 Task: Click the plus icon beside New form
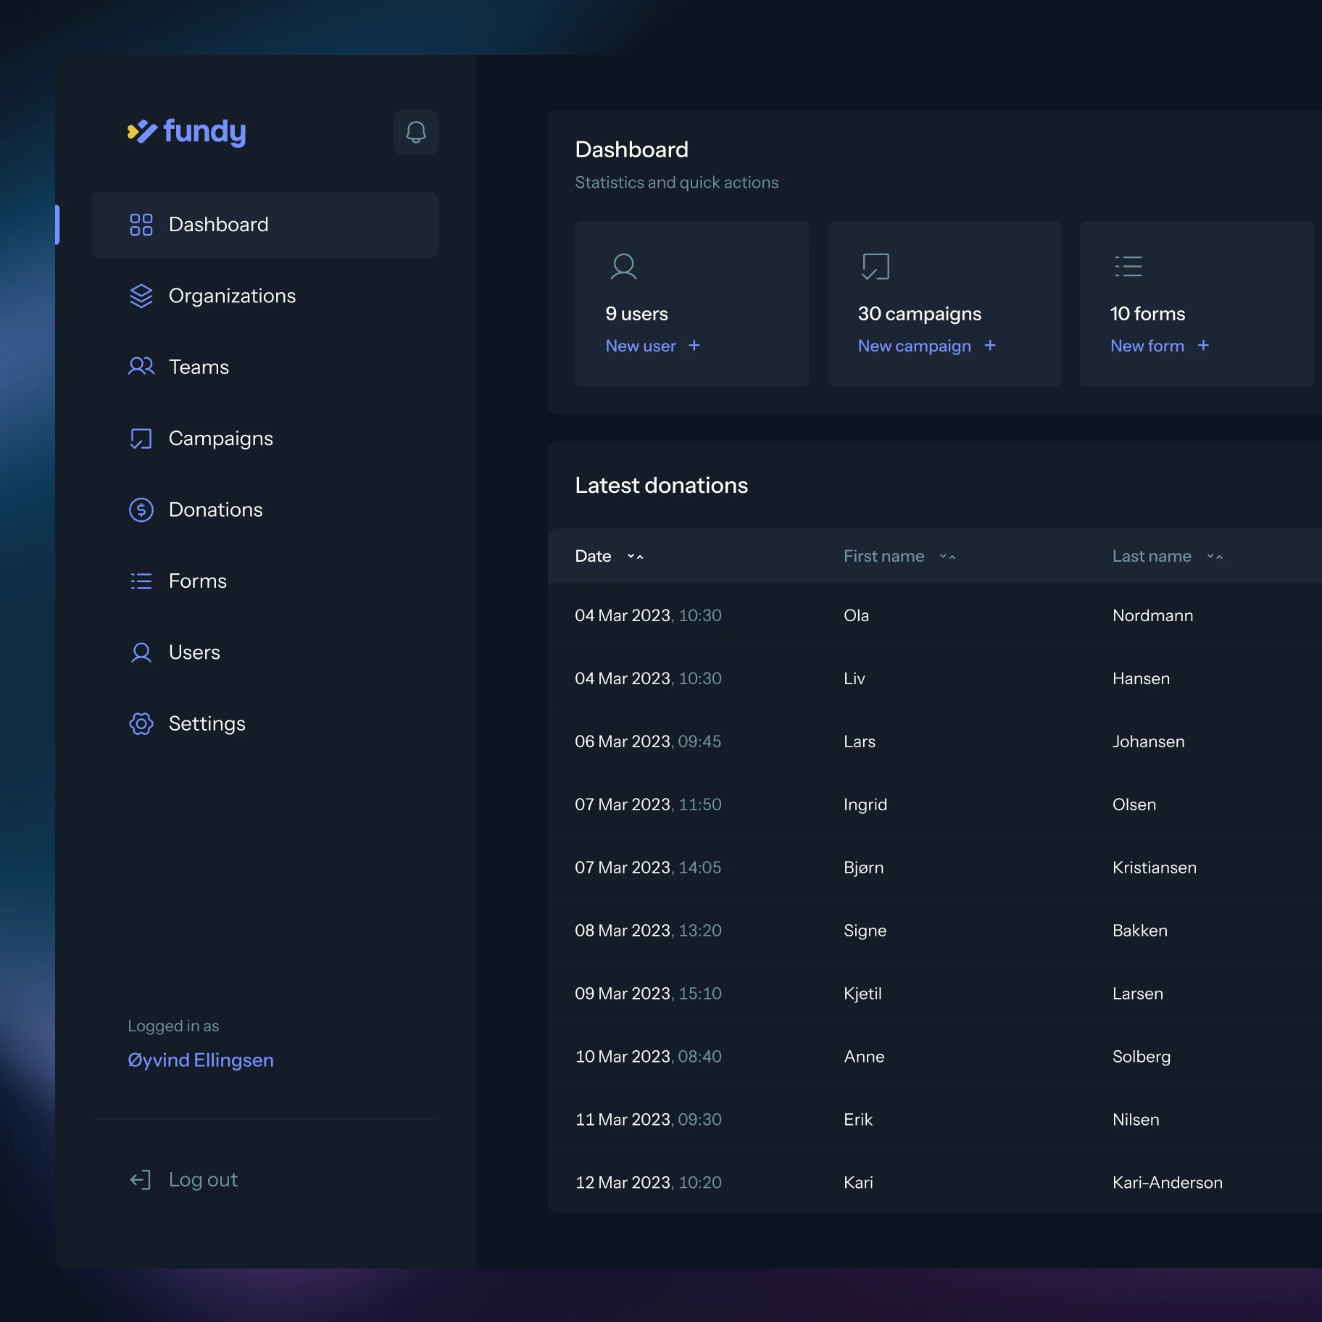point(1203,346)
